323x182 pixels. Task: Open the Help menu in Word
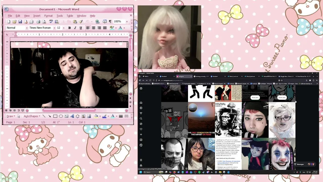[93, 16]
